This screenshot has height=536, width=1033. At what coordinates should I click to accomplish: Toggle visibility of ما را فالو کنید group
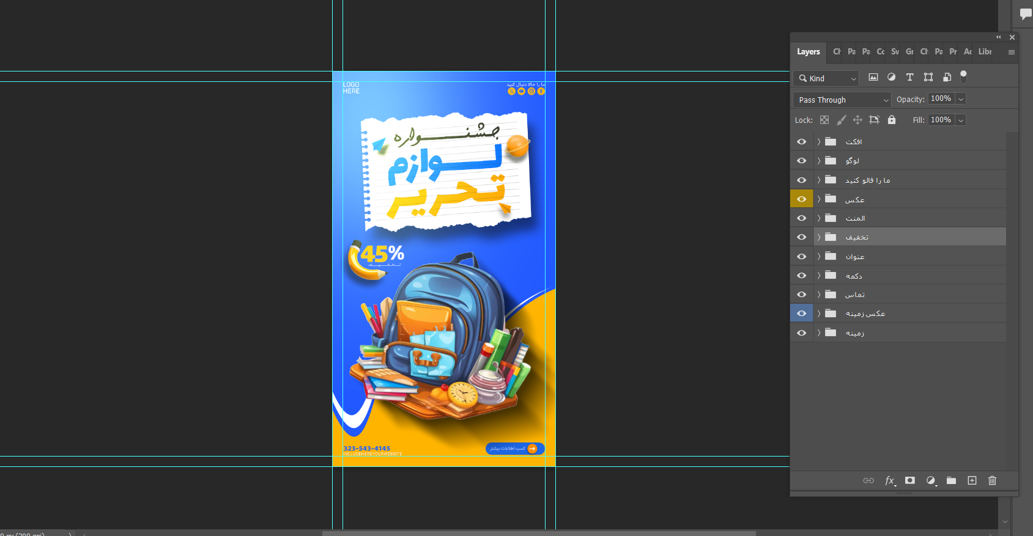(802, 180)
